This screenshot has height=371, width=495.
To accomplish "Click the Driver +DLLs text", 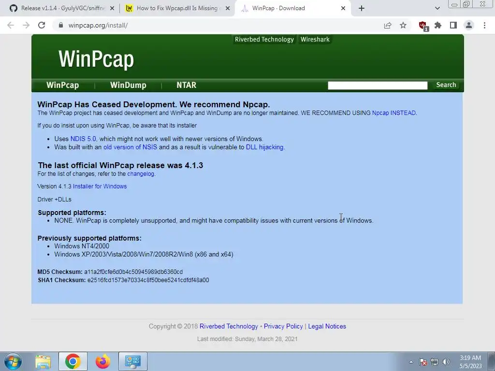I will coord(54,200).
